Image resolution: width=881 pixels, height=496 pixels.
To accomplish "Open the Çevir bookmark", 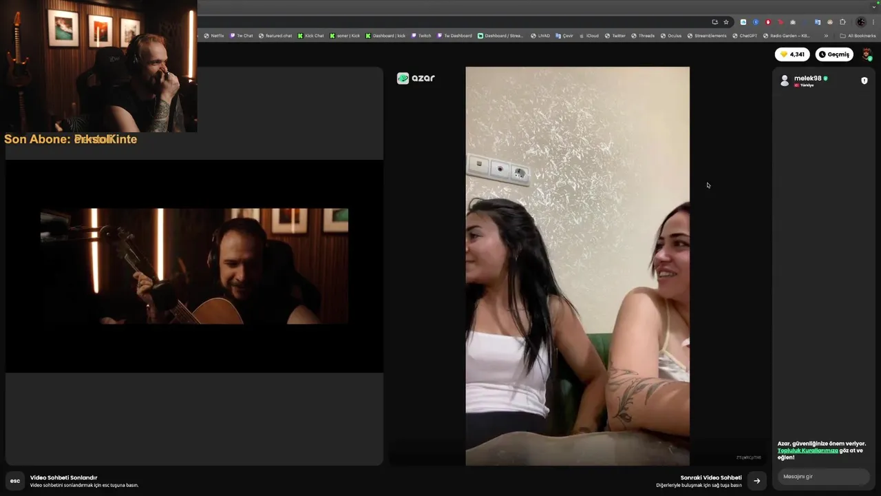I will 564,36.
